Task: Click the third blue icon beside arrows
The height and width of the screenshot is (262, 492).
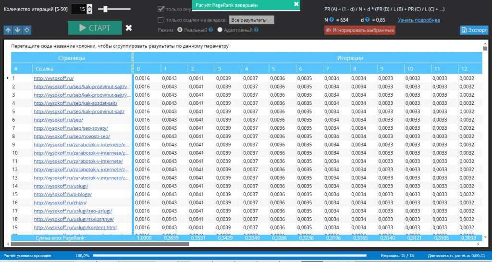Action: point(27,30)
